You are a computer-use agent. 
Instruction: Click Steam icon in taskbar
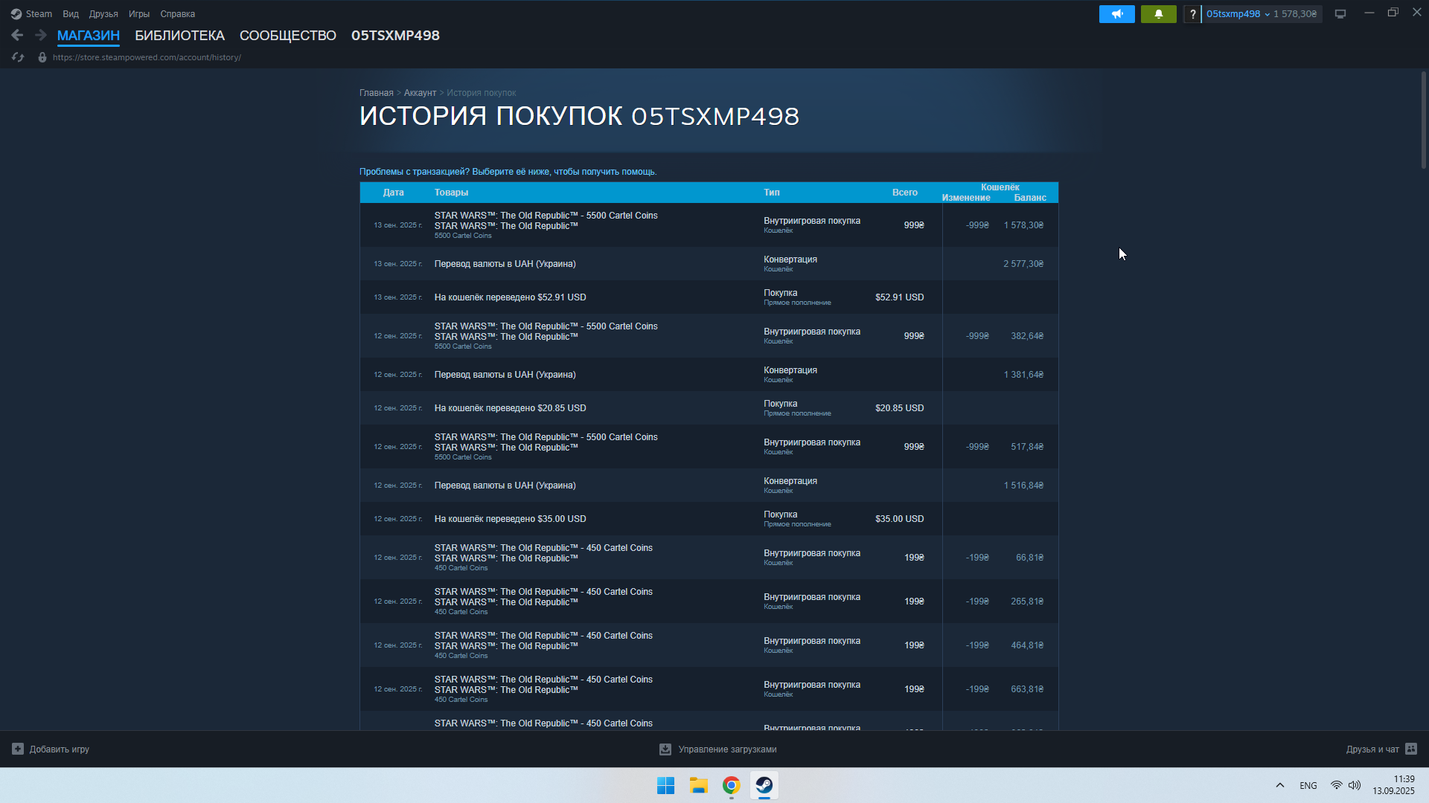coord(764,785)
